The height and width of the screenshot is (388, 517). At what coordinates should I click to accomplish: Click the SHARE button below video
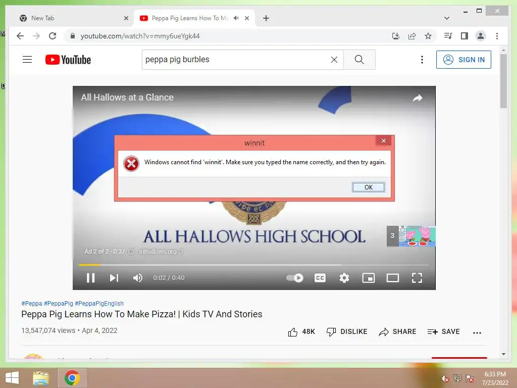397,331
